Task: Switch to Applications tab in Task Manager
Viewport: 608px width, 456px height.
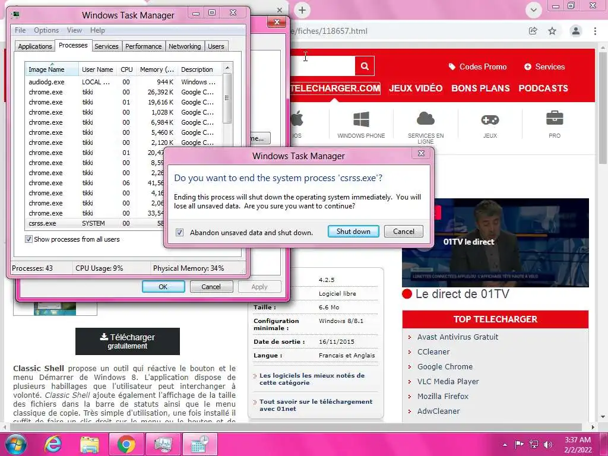Action: tap(35, 46)
